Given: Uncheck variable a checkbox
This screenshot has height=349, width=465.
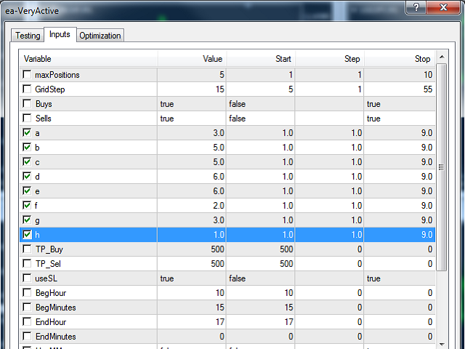Looking at the screenshot, I should (x=27, y=133).
